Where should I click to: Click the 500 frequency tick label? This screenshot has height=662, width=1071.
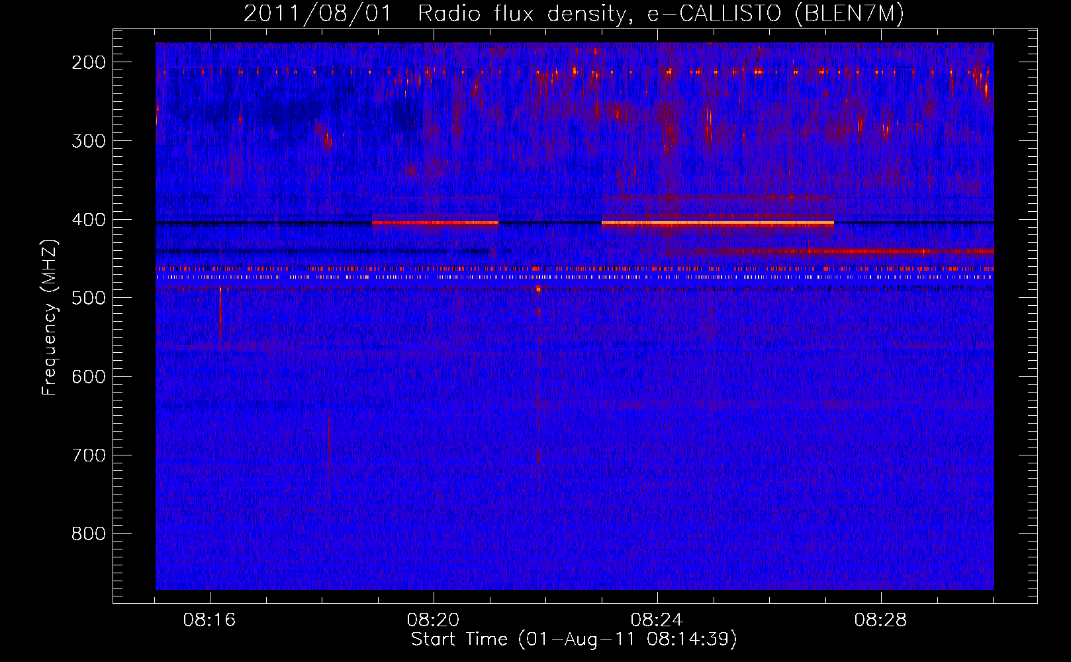point(89,298)
